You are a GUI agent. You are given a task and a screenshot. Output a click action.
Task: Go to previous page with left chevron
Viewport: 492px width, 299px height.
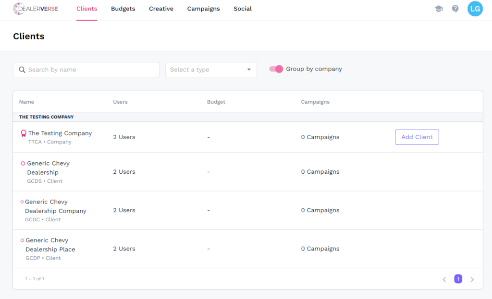tap(444, 279)
